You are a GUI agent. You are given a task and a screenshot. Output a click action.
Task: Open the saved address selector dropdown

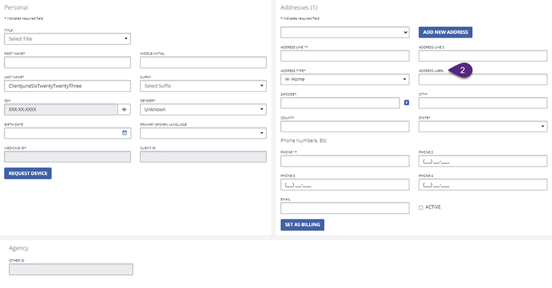[345, 32]
